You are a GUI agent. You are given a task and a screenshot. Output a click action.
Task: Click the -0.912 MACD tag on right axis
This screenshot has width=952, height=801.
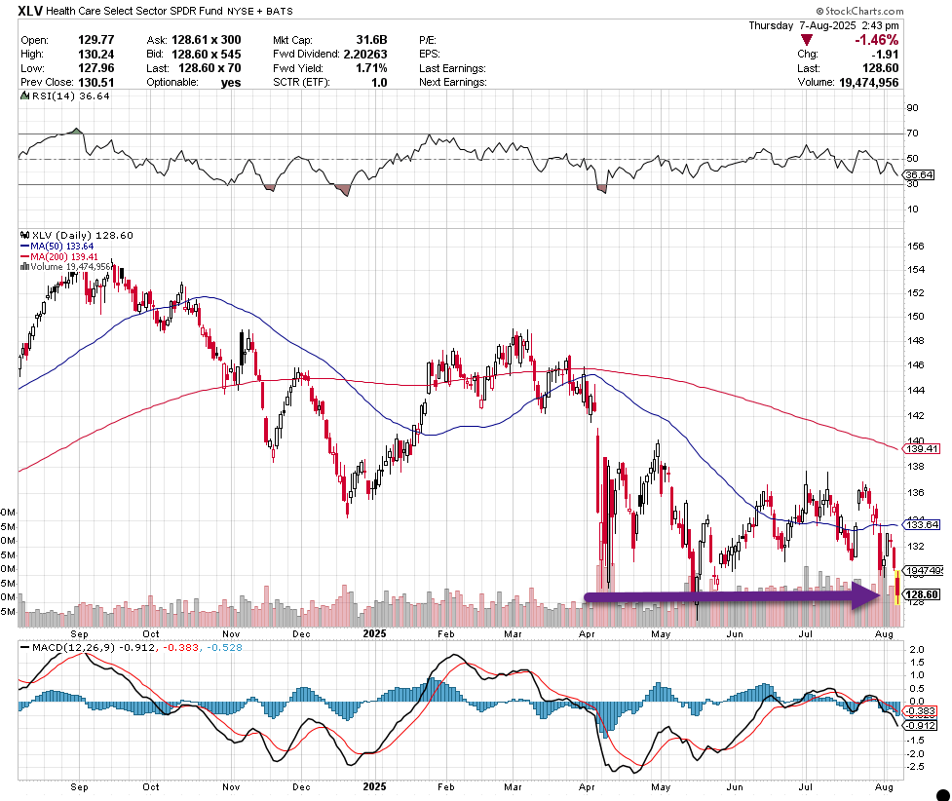pos(921,726)
